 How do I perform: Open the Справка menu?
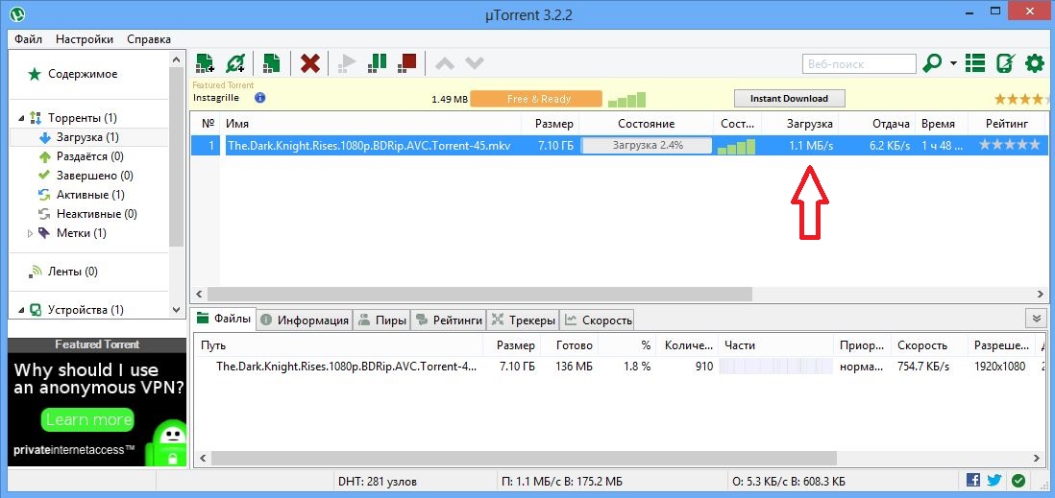149,39
